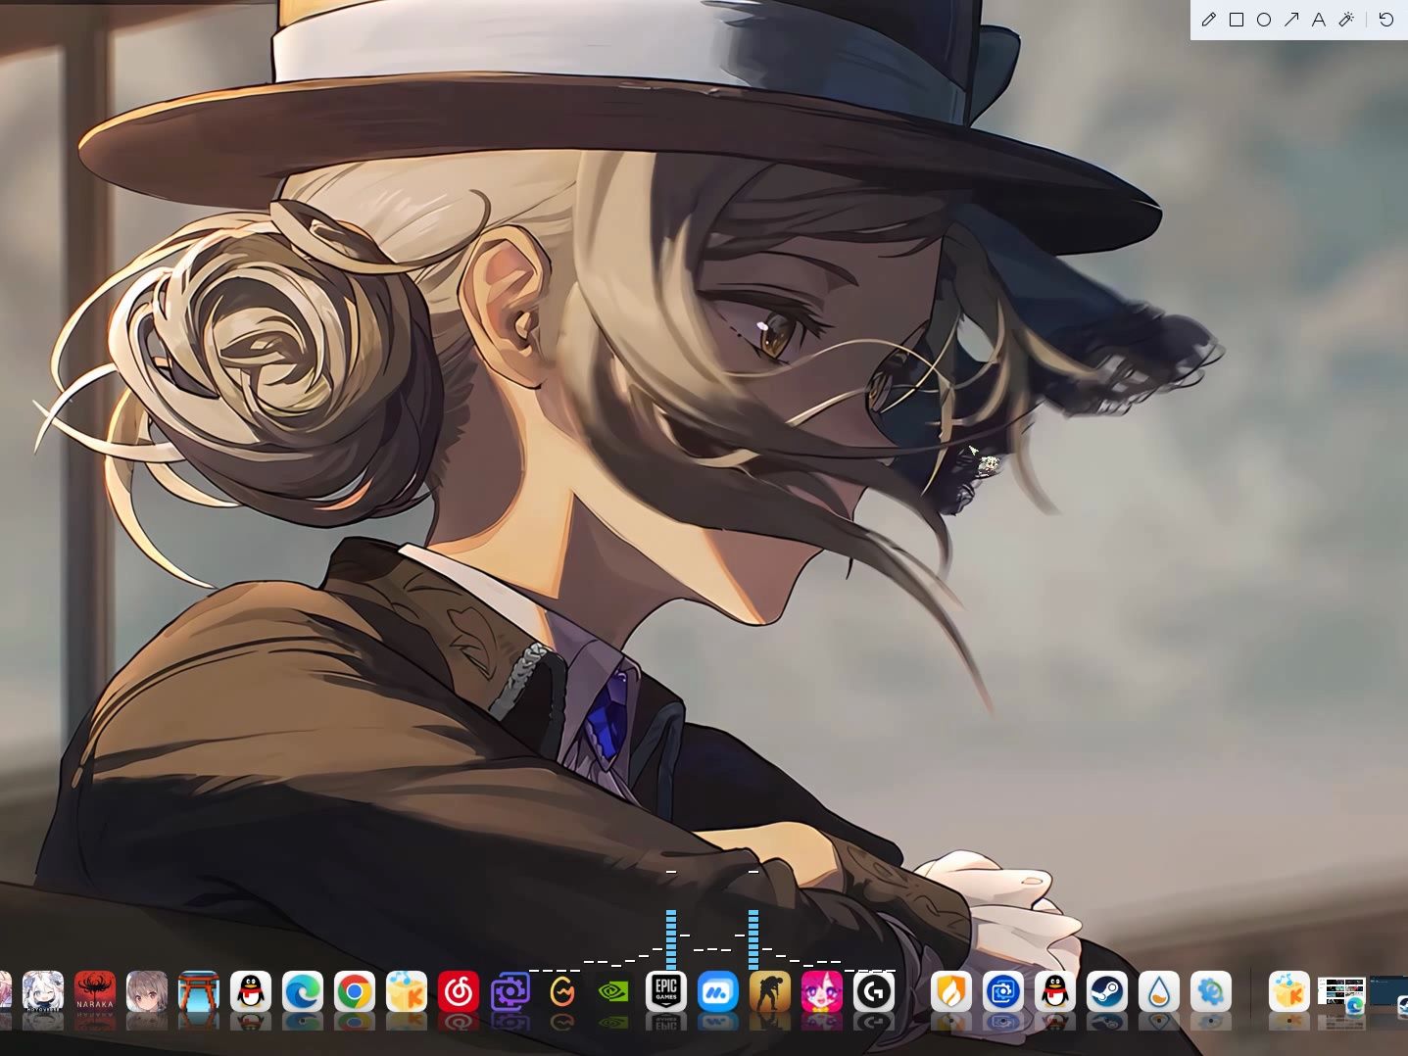The image size is (1408, 1056).
Task: Open yellow K app right of divider
Action: click(1288, 991)
